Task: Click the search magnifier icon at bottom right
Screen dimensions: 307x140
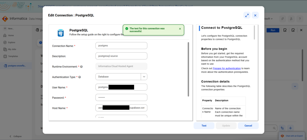Action: [x=274, y=128]
